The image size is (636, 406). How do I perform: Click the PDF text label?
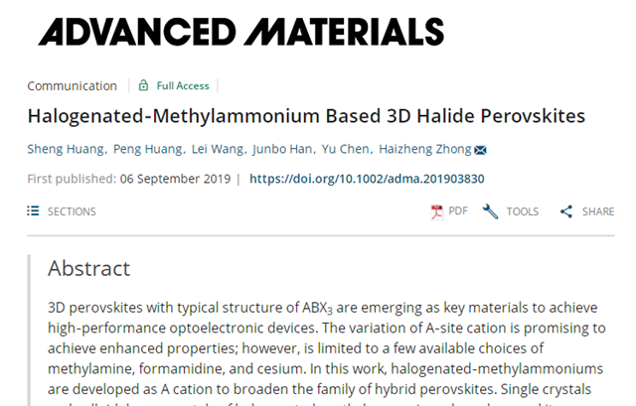click(x=458, y=211)
